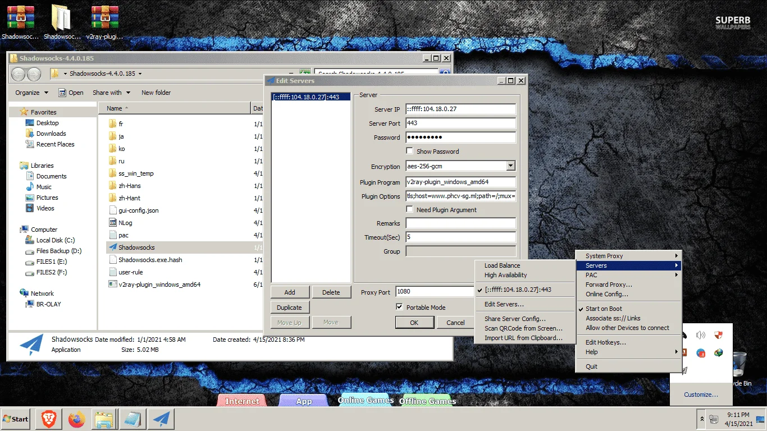This screenshot has width=767, height=431.
Task: Click the New folder button
Action: point(156,93)
